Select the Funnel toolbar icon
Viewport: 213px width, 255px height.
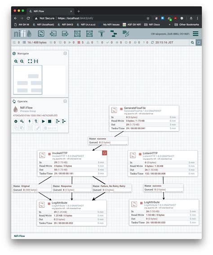(x=102, y=34)
